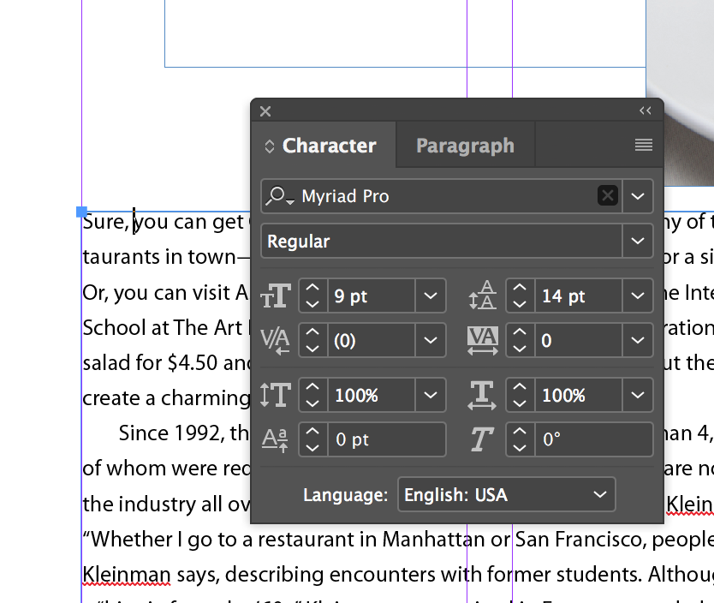Image resolution: width=714 pixels, height=603 pixels.
Task: Collapse the panel with the double-arrow icon
Action: click(x=646, y=110)
